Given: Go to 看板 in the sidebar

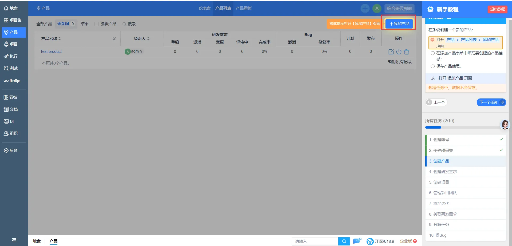Looking at the screenshot, I should click(11, 97).
